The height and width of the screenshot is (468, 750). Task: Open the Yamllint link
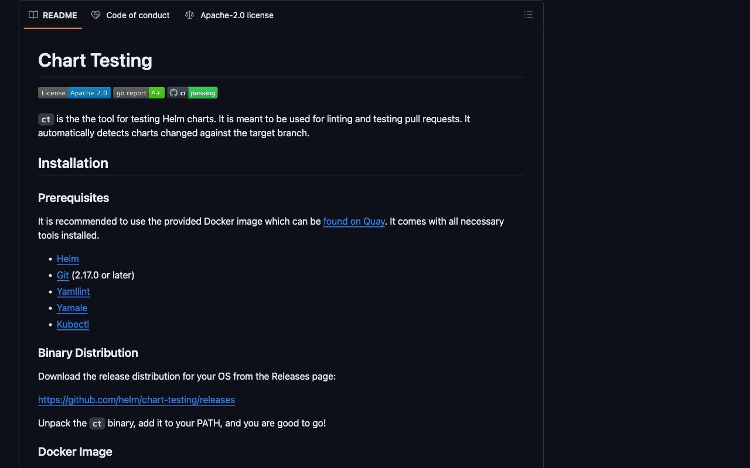click(x=73, y=291)
